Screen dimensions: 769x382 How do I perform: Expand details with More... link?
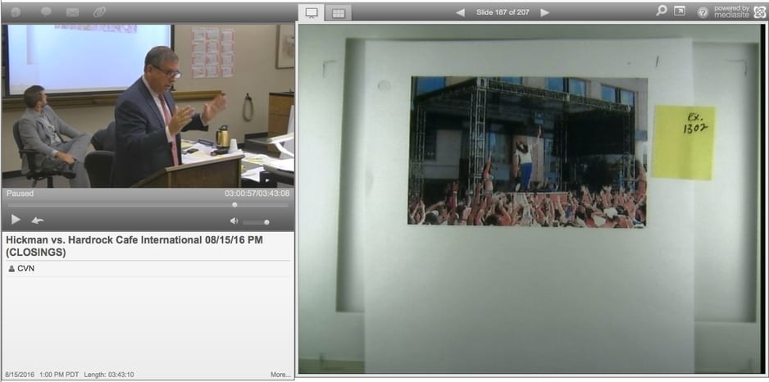[x=280, y=375]
